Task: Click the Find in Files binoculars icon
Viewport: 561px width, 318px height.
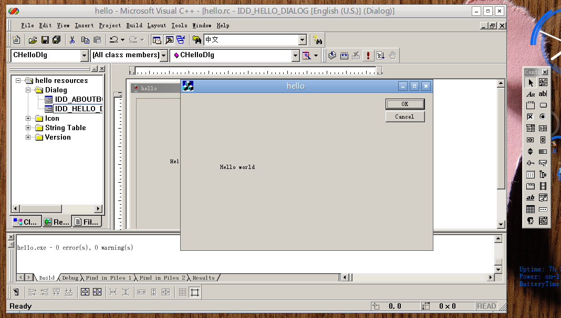Action: pos(196,40)
